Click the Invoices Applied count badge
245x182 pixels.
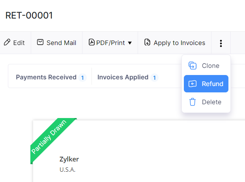tap(154, 78)
